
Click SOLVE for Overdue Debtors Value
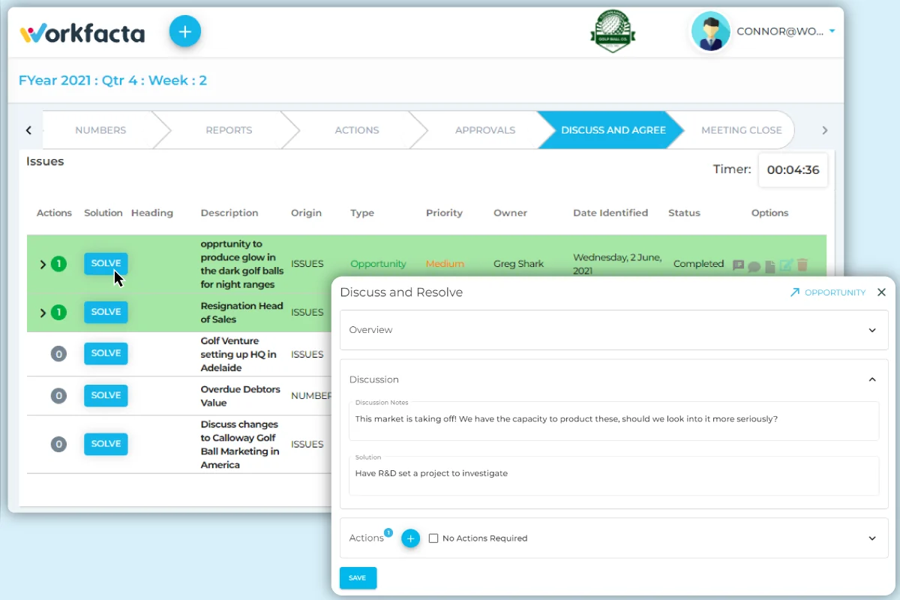point(106,395)
